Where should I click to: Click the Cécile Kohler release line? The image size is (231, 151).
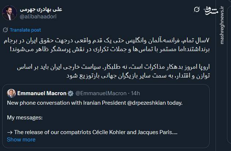pyautogui.click(x=92, y=132)
